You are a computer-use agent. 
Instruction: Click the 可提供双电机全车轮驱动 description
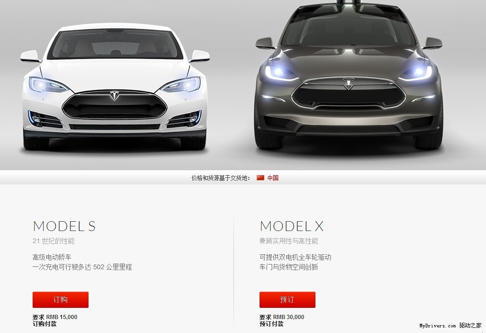[295, 257]
